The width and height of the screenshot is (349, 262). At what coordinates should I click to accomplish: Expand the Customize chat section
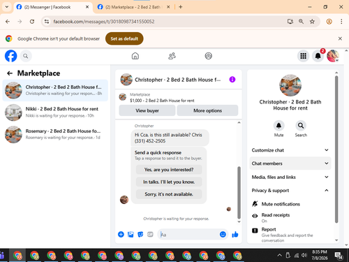point(290,150)
